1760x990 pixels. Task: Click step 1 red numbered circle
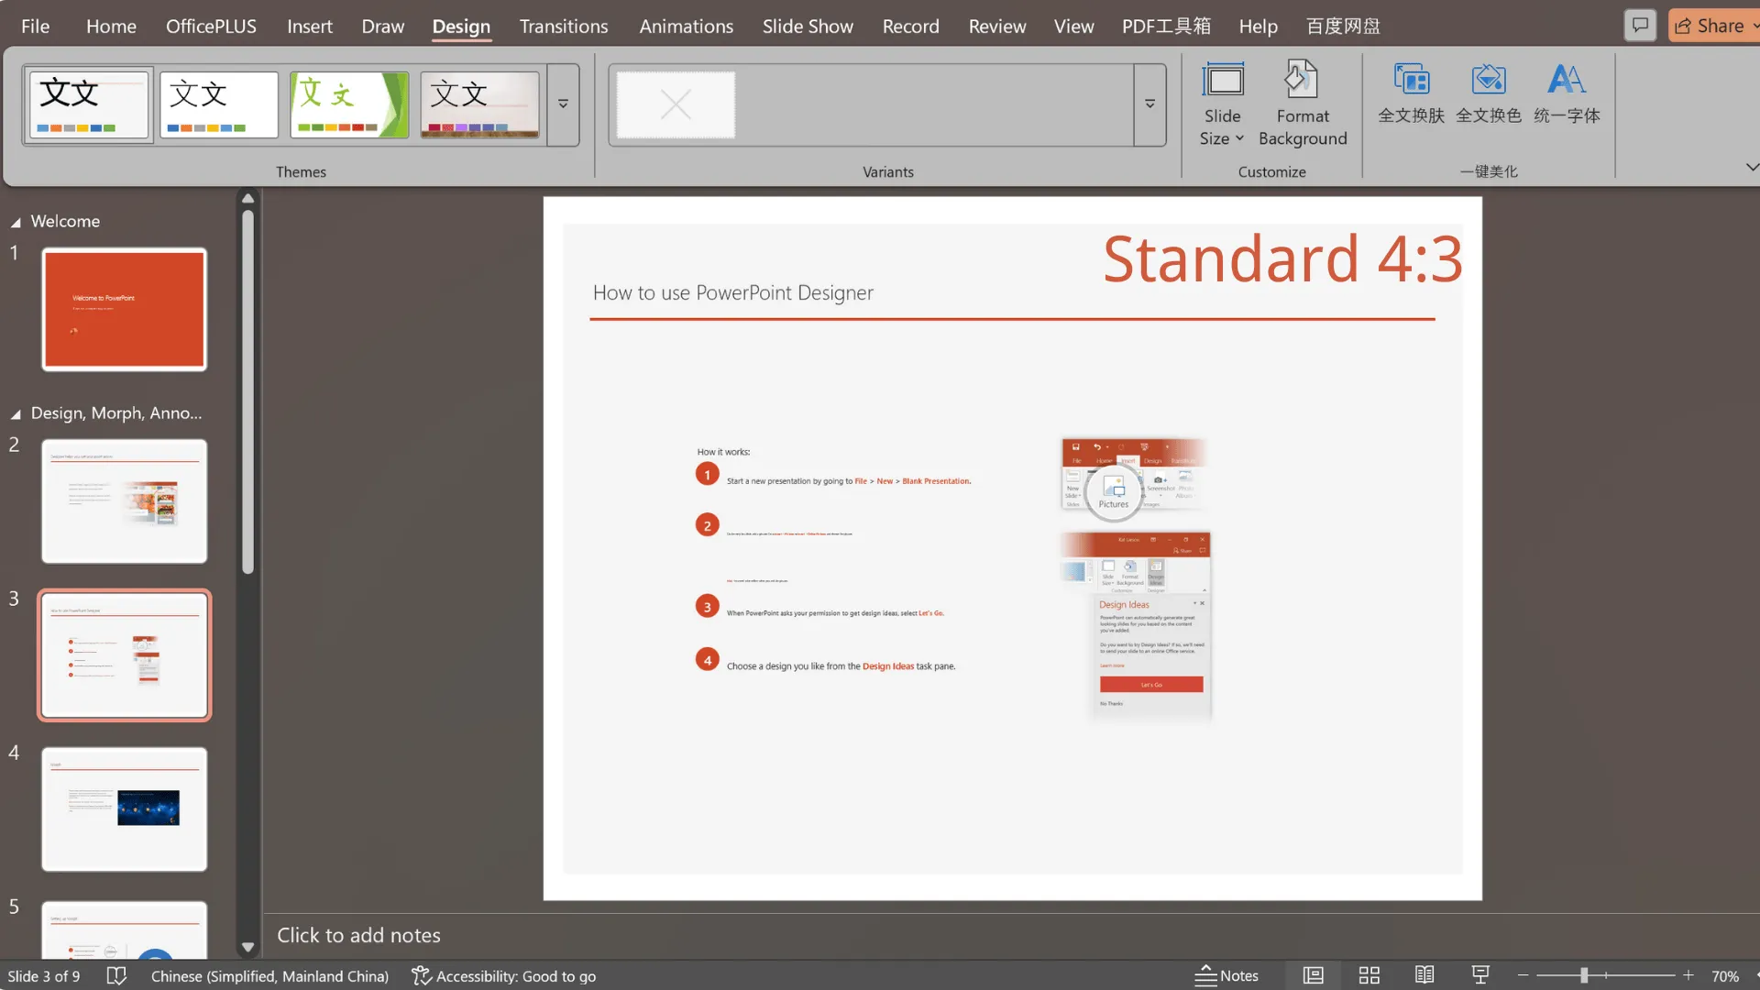pyautogui.click(x=707, y=475)
